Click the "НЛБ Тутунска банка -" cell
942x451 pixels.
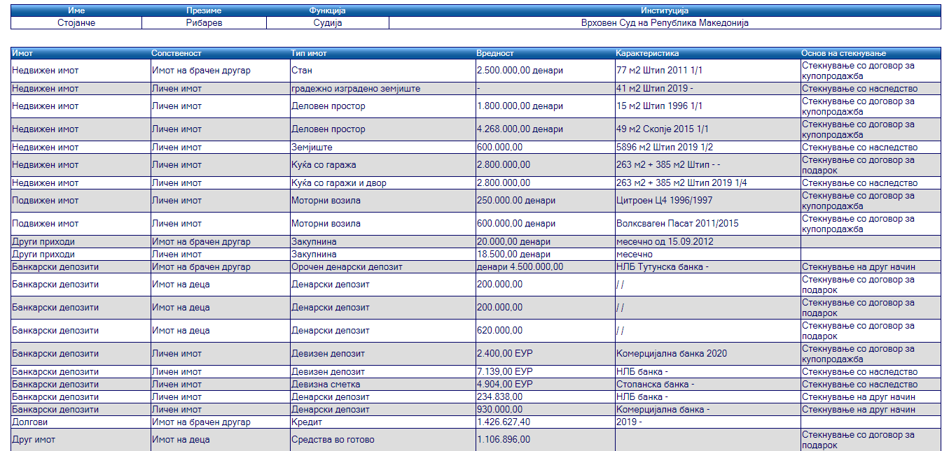pos(662,266)
